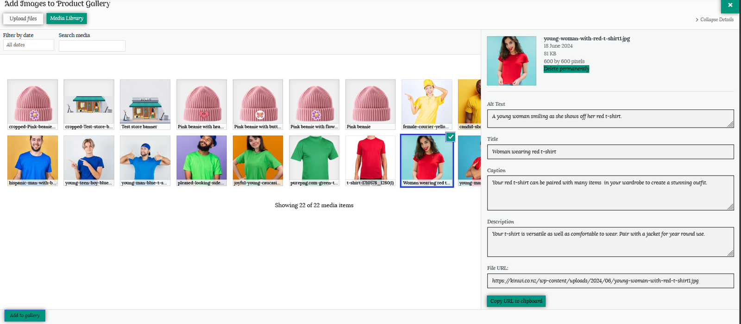Click into the File URL field
Image resolution: width=741 pixels, height=324 pixels.
(610, 281)
